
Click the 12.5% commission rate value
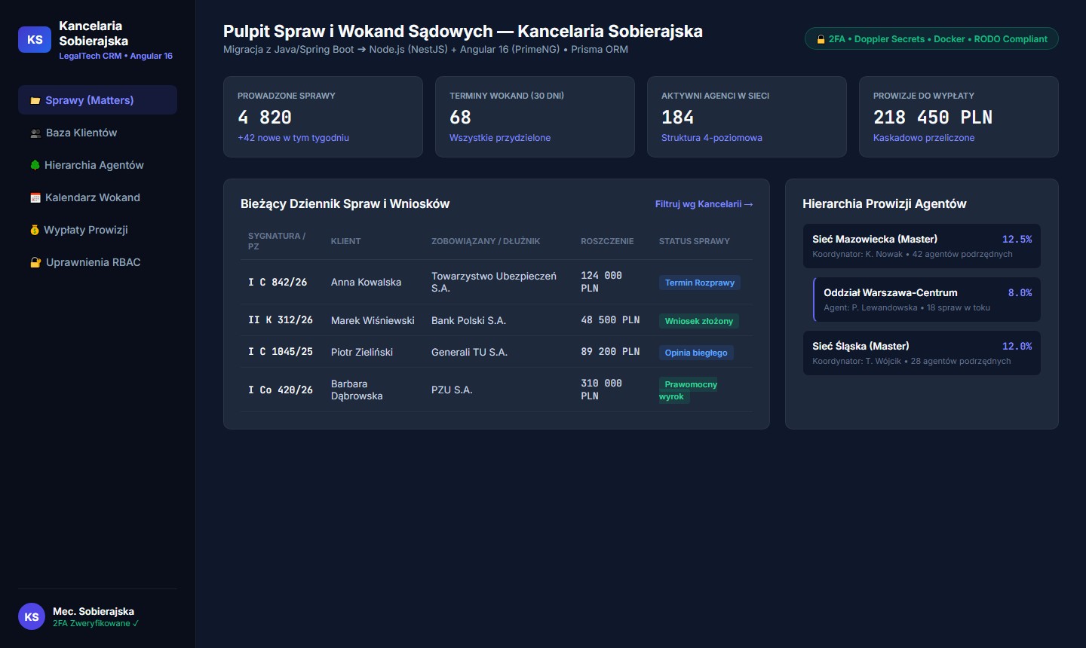[x=1017, y=239]
